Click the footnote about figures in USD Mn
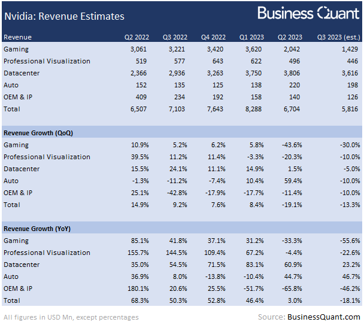The height and width of the screenshot is (322, 364). 71,317
